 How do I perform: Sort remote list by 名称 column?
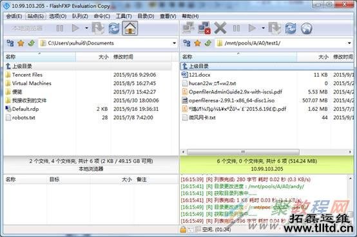[238, 57]
